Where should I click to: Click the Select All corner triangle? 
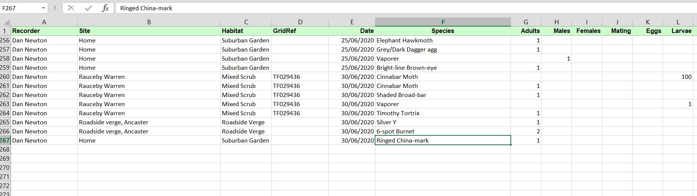[5, 22]
